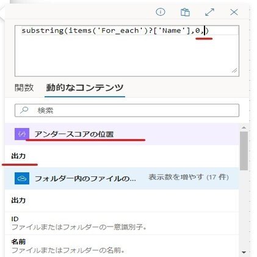The height and width of the screenshot is (257, 257).
Task: Click the paste-from-clipboard icon
Action: point(185,12)
